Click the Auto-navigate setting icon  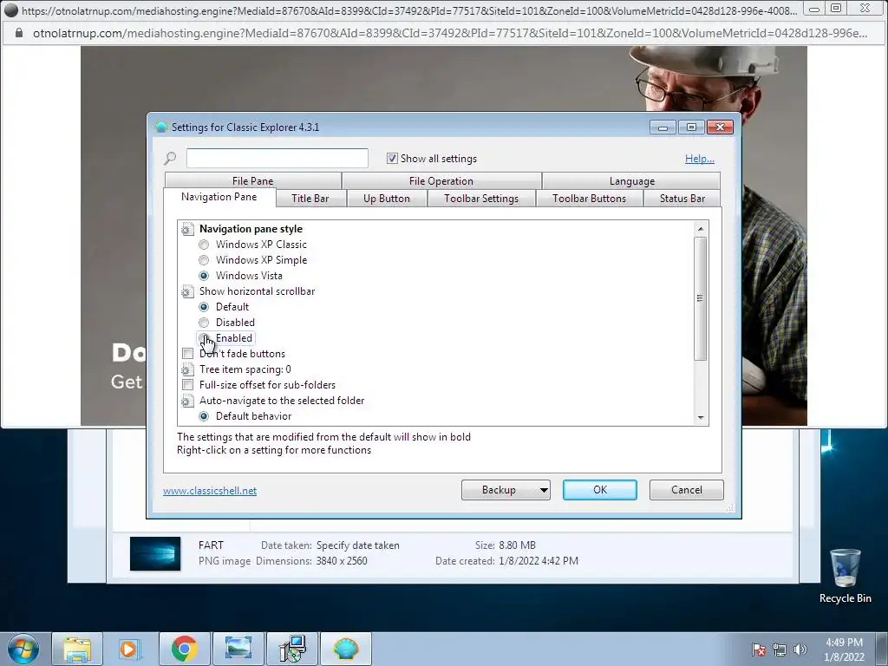[x=187, y=401]
